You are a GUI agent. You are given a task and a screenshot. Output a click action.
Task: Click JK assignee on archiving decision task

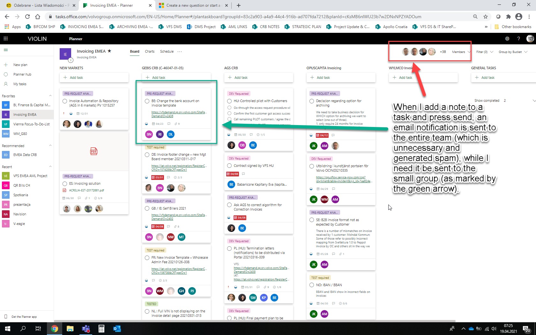(x=314, y=146)
